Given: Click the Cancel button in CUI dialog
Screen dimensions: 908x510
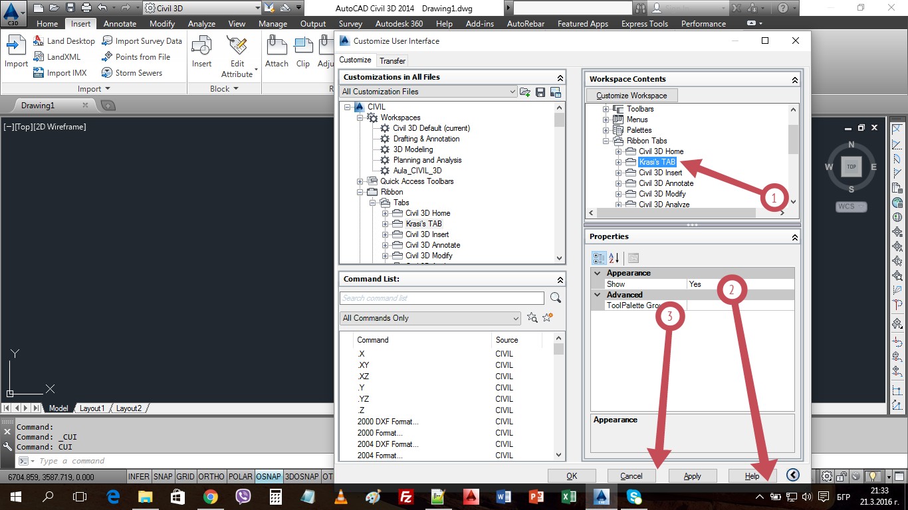Looking at the screenshot, I should [x=631, y=476].
